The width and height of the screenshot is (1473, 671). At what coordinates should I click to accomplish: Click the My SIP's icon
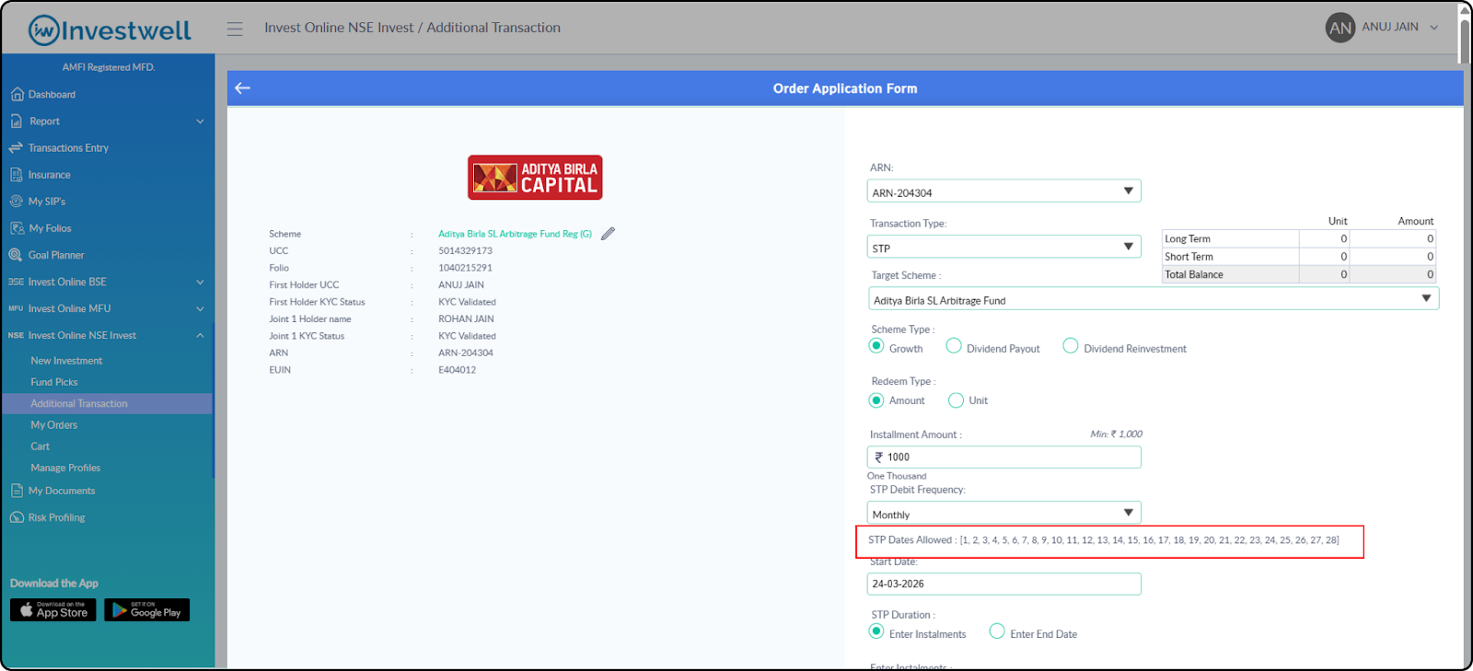pyautogui.click(x=16, y=201)
